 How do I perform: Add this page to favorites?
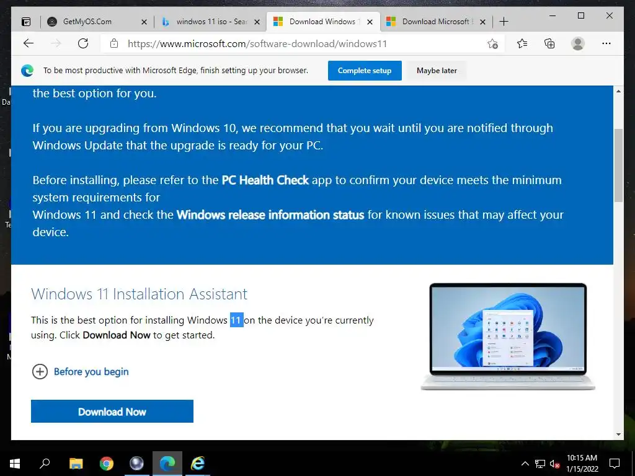pos(492,44)
